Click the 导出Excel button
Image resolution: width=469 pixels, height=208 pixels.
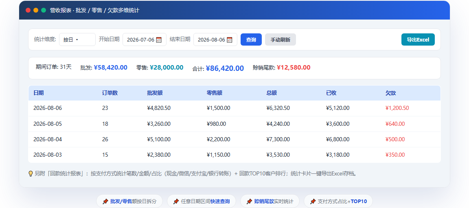pyautogui.click(x=418, y=39)
